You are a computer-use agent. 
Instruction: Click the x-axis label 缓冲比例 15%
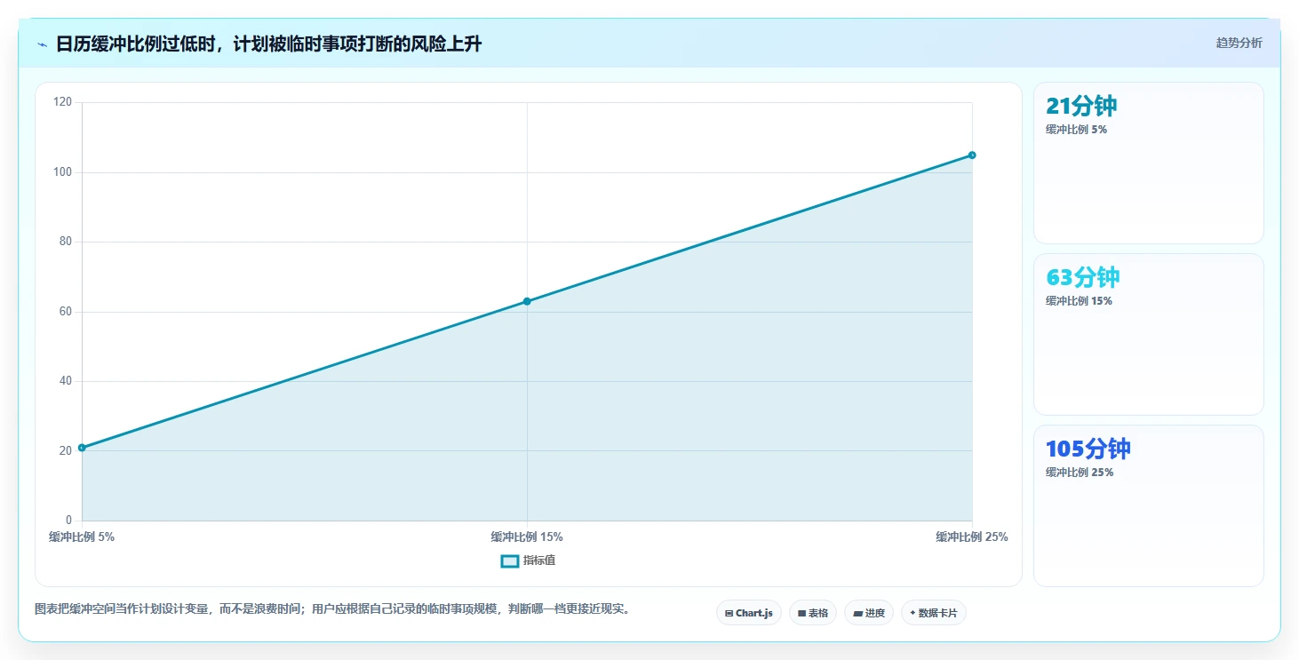(527, 537)
